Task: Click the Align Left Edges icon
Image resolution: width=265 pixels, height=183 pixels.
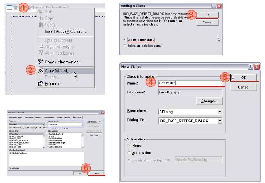Action: pos(41,47)
